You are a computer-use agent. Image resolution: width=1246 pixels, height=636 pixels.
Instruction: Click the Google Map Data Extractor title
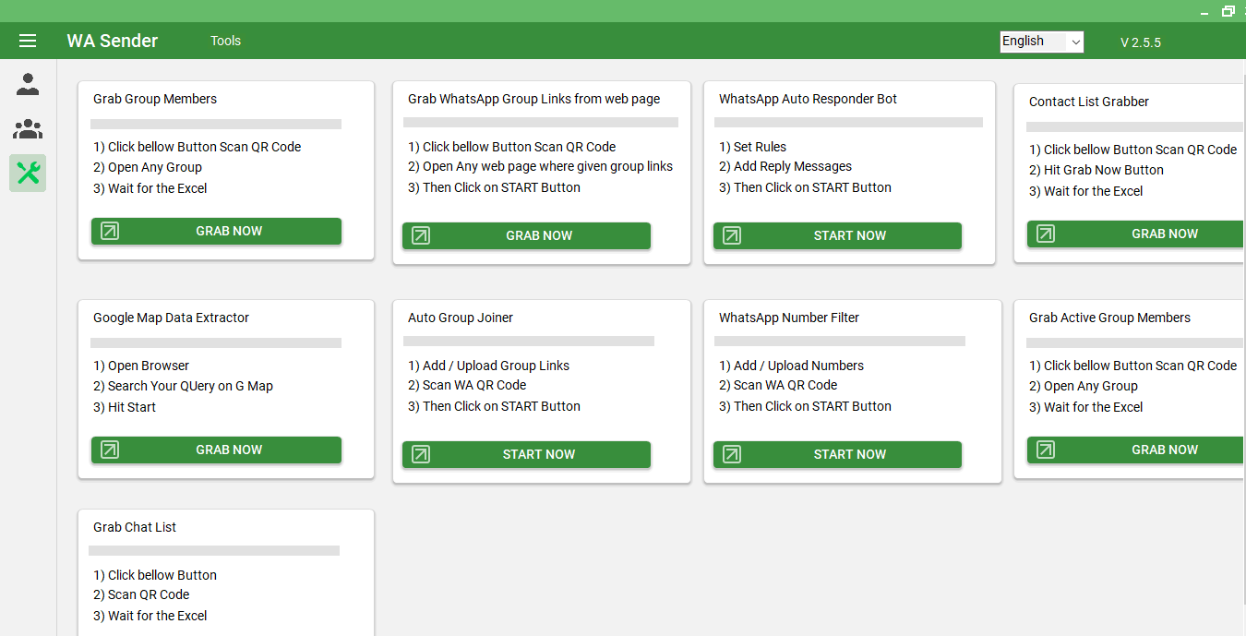(x=172, y=318)
